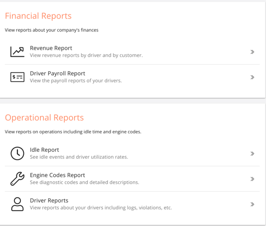Open the Revenue Report title link
The image size is (266, 226).
[x=51, y=48]
